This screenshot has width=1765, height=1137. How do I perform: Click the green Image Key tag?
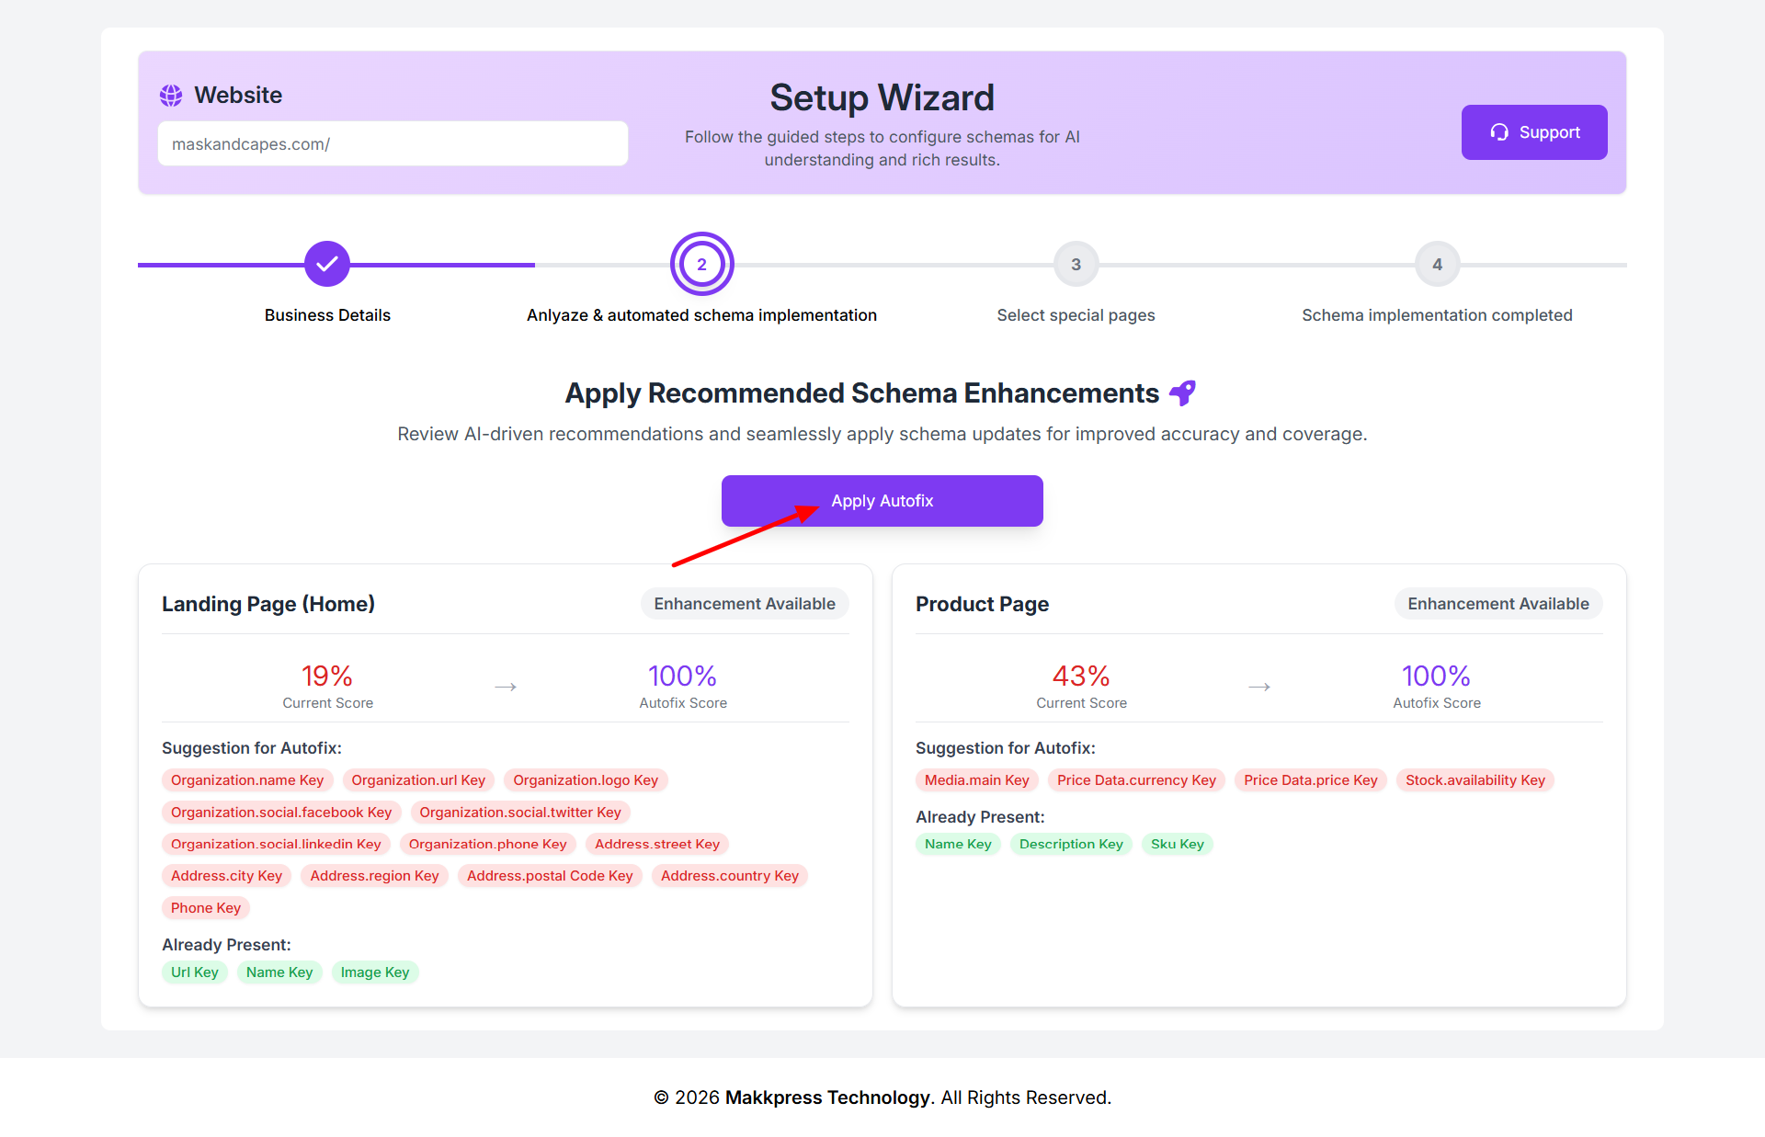click(x=375, y=972)
